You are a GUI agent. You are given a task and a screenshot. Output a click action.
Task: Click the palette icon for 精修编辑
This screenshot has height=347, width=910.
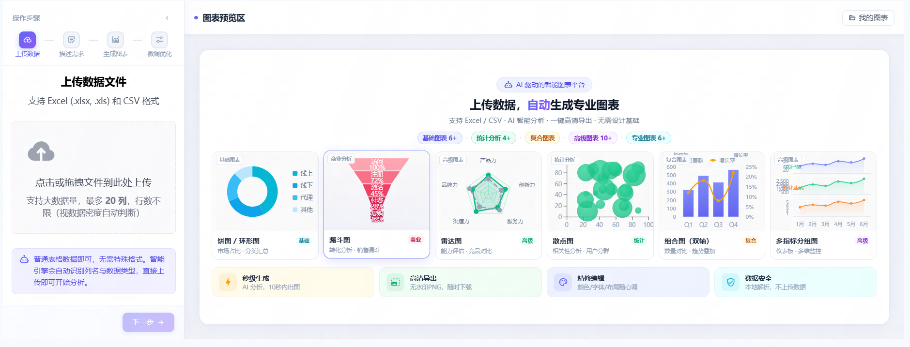[x=563, y=282]
